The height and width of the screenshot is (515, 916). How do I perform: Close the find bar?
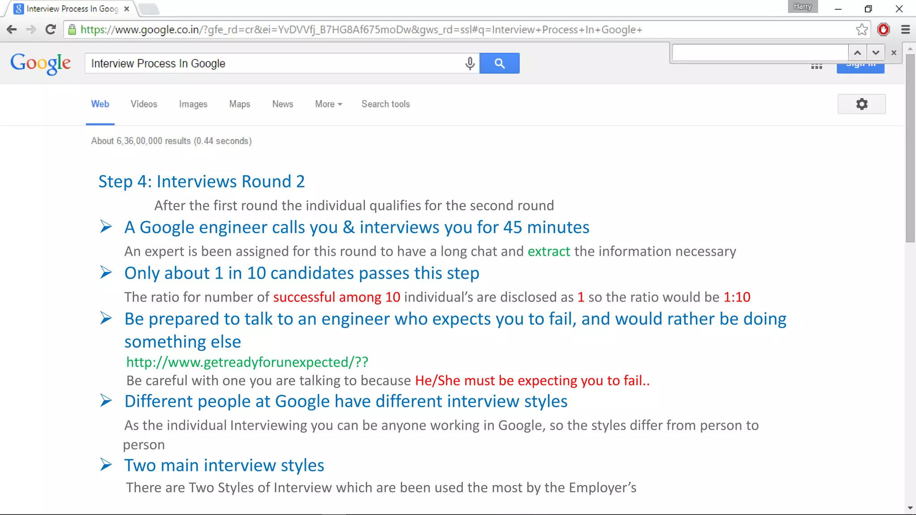click(x=894, y=53)
